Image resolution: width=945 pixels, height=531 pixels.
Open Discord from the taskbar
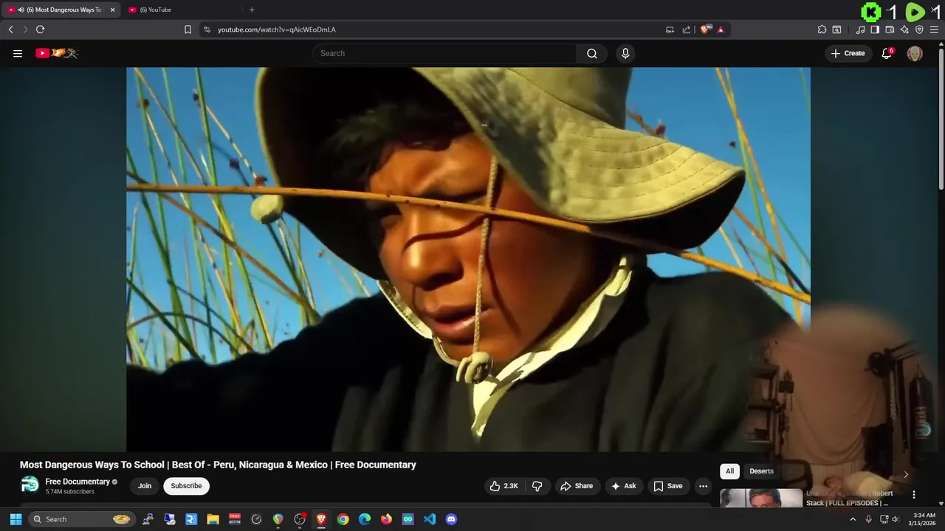[451, 519]
